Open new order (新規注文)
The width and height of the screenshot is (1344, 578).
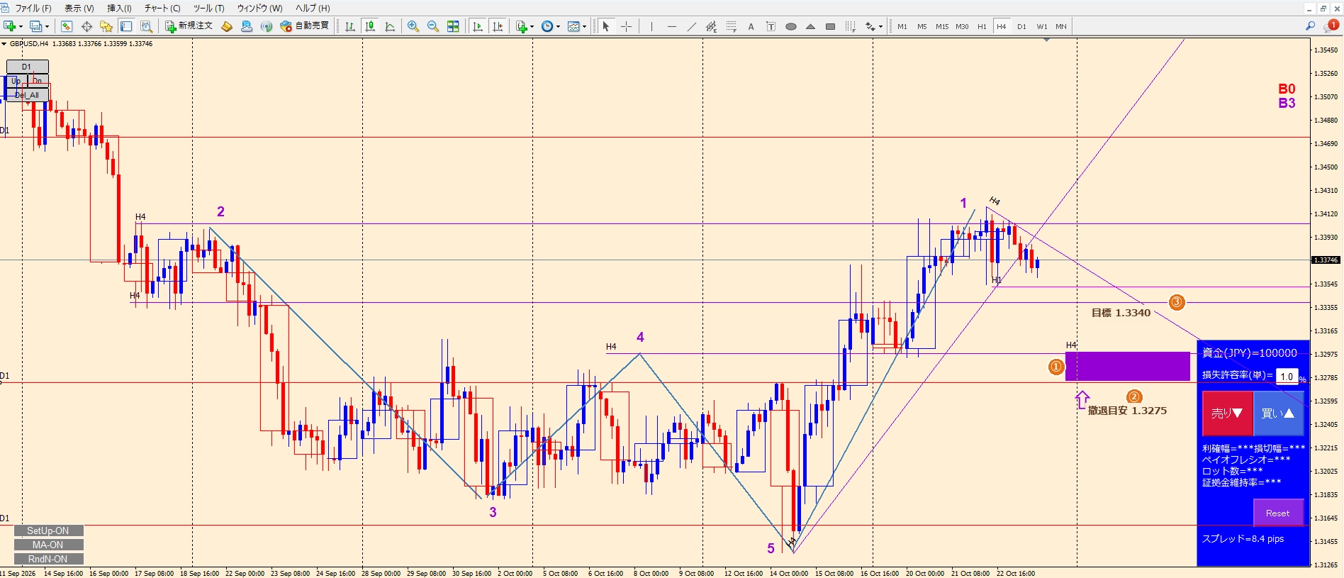(x=189, y=26)
